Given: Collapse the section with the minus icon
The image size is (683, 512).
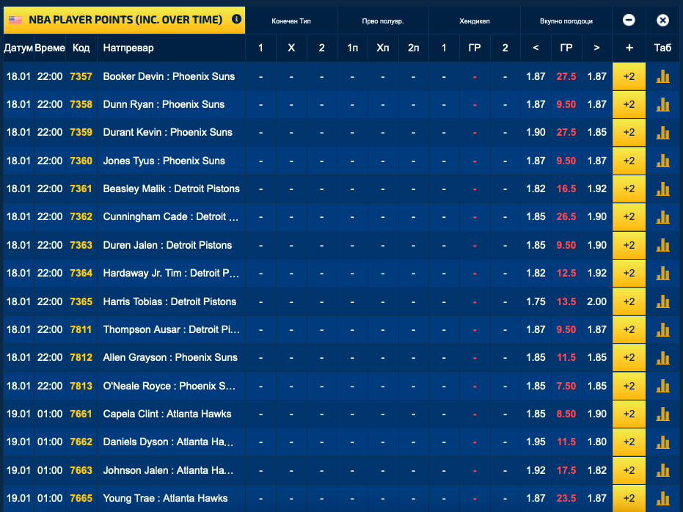Looking at the screenshot, I should point(629,20).
